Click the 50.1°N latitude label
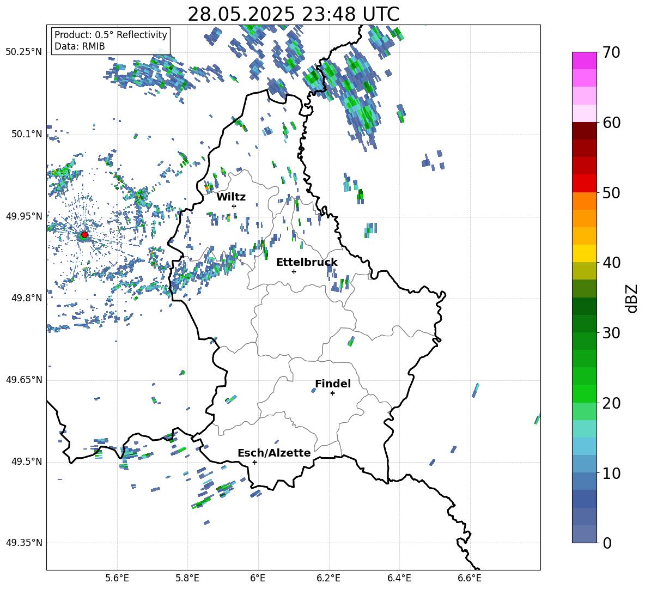This screenshot has height=589, width=645. click(27, 134)
